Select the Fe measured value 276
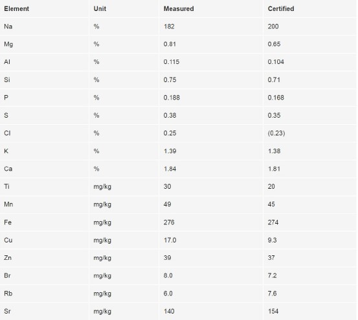The height and width of the screenshot is (320, 358). point(169,222)
